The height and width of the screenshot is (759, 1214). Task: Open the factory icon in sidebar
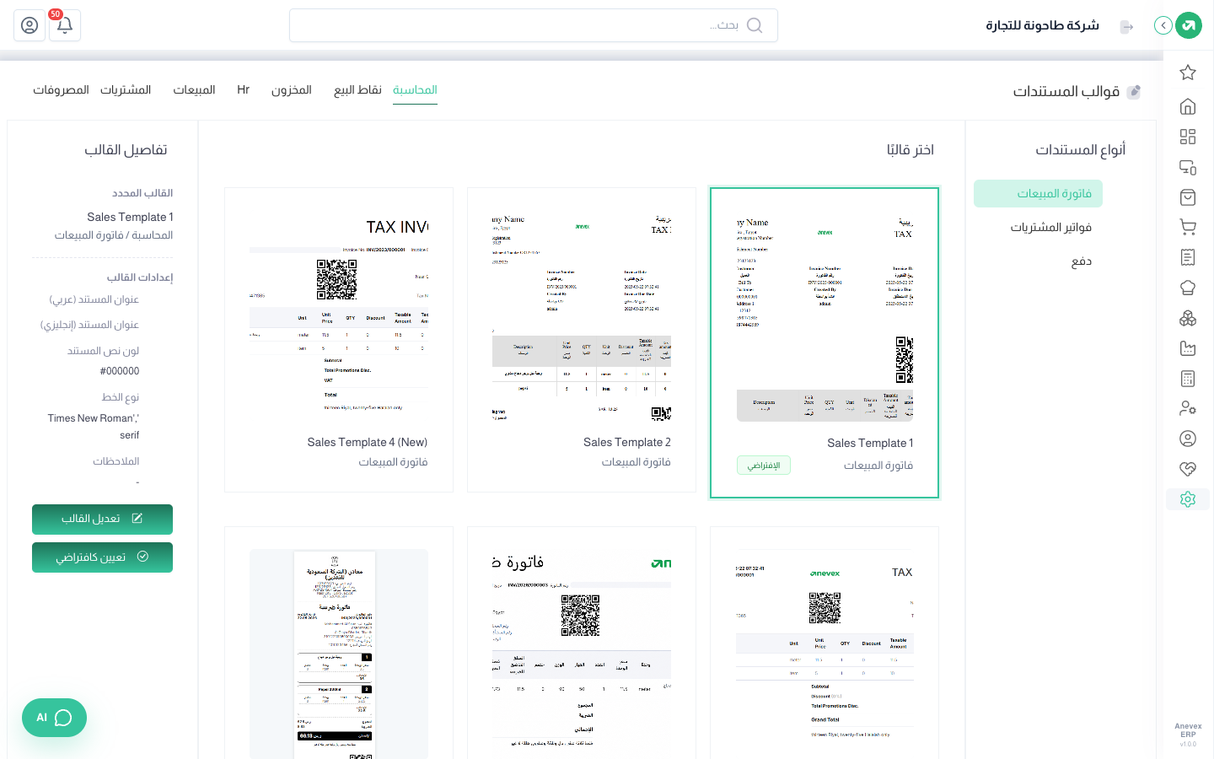pos(1188,348)
